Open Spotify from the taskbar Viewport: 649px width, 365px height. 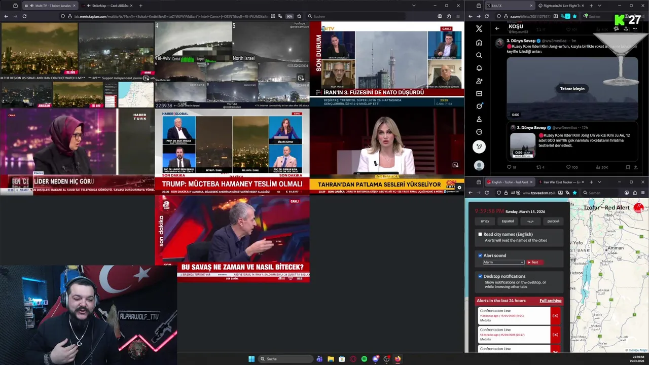pyautogui.click(x=364, y=359)
